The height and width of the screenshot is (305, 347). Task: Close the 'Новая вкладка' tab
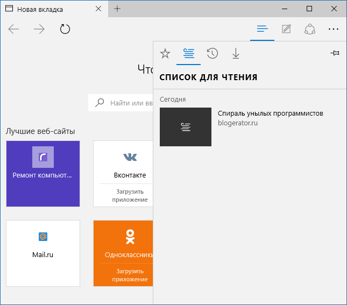tap(98, 9)
